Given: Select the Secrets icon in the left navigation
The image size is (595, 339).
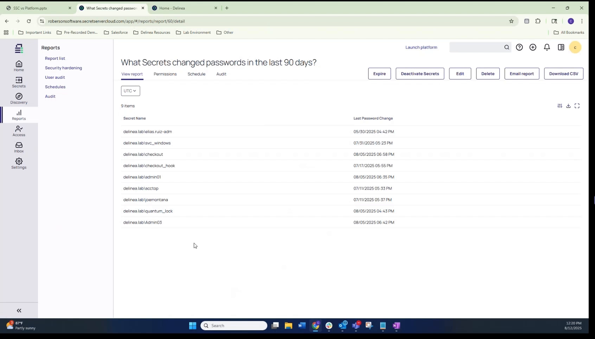Looking at the screenshot, I should click(x=19, y=82).
